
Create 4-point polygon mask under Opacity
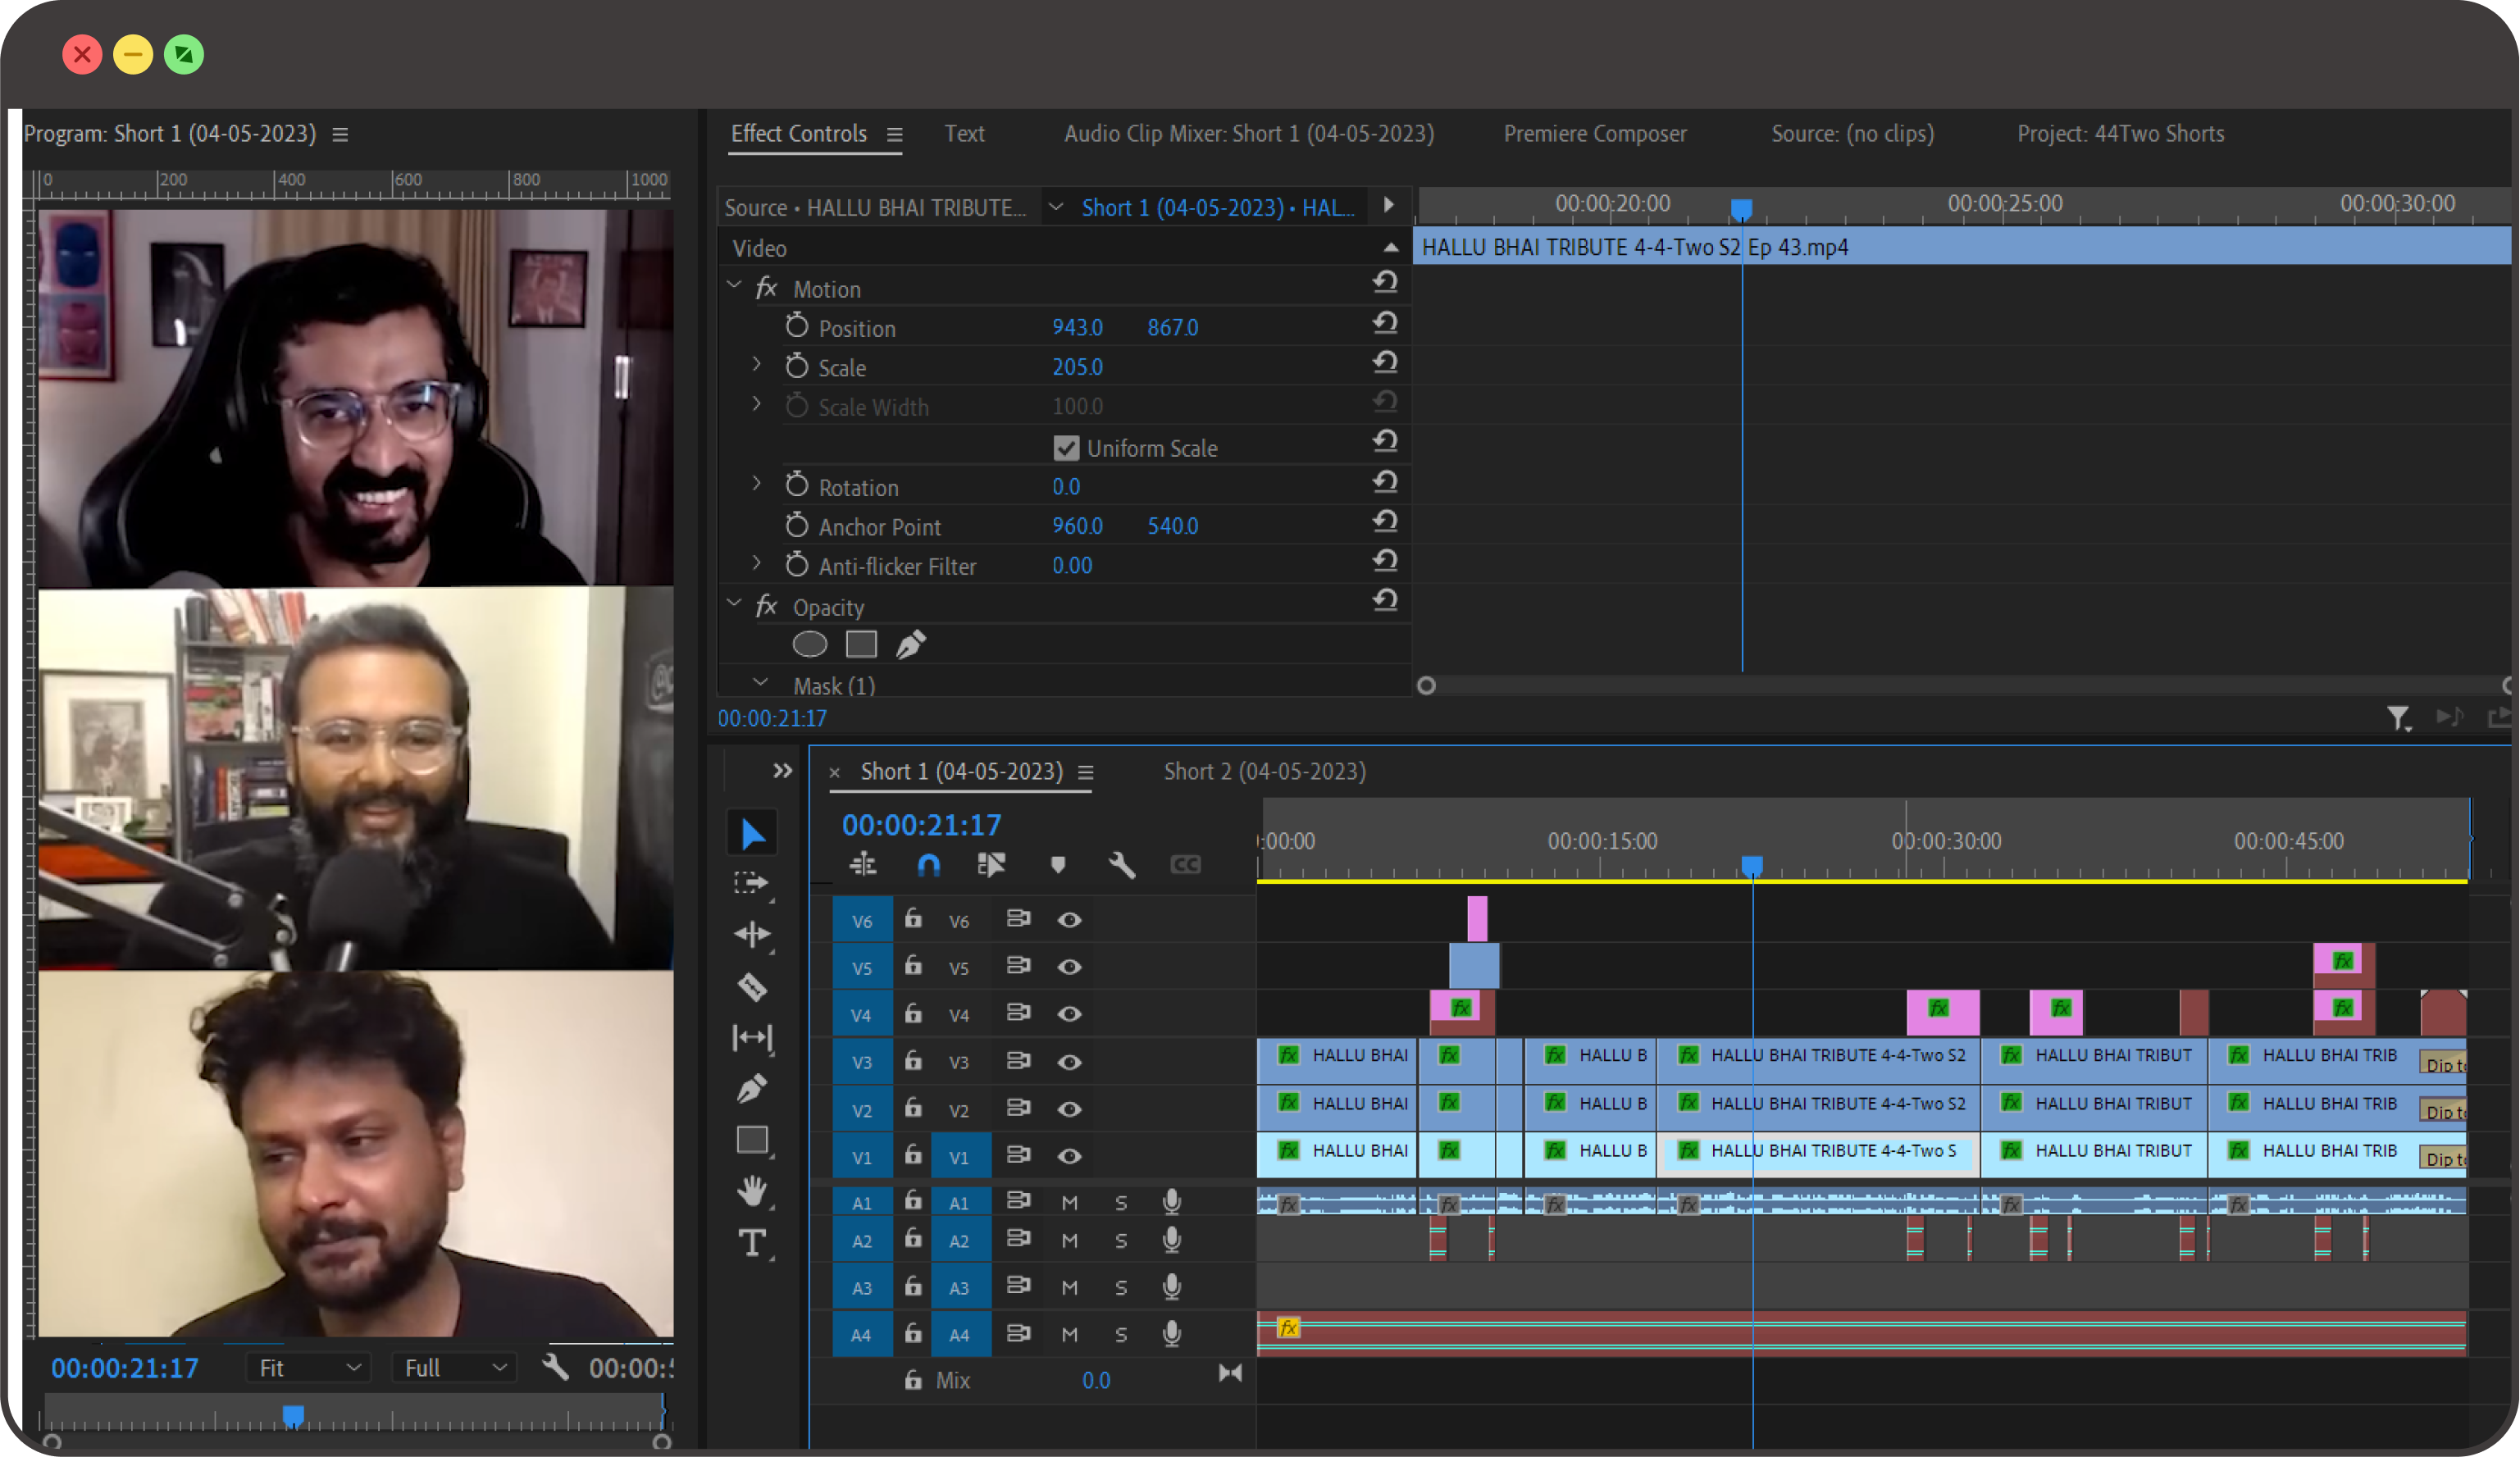pos(862,645)
